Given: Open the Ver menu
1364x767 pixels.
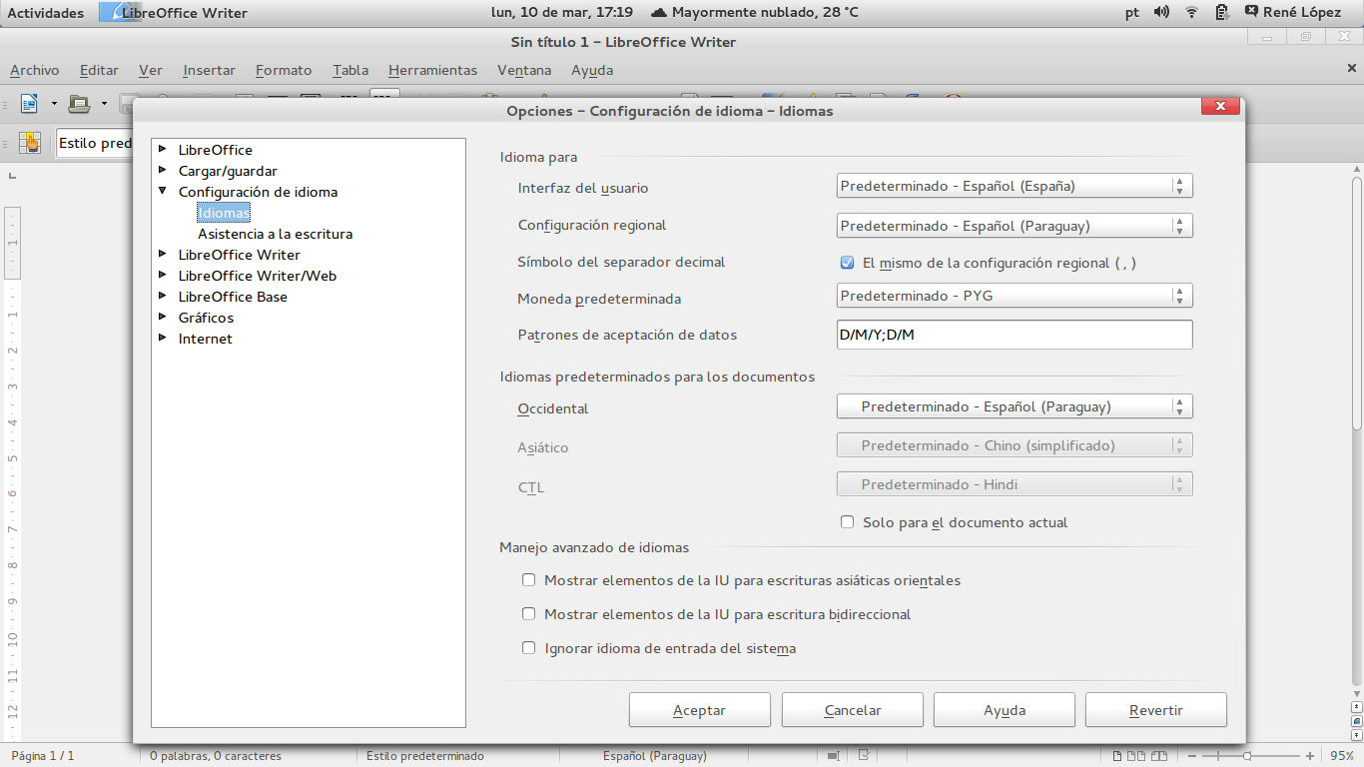Looking at the screenshot, I should click(x=151, y=70).
